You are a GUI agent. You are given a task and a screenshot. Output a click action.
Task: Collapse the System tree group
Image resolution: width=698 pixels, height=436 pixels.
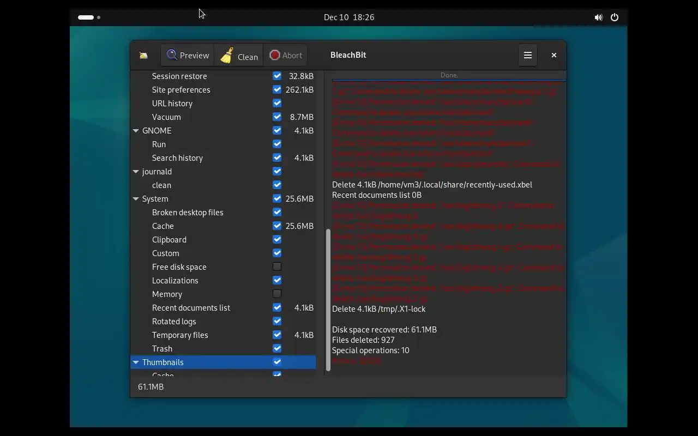click(136, 199)
